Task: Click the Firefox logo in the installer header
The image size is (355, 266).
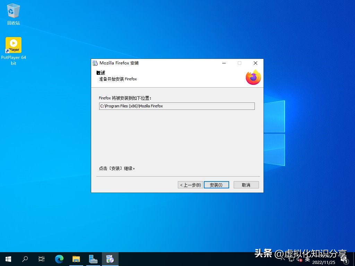Action: (x=253, y=77)
